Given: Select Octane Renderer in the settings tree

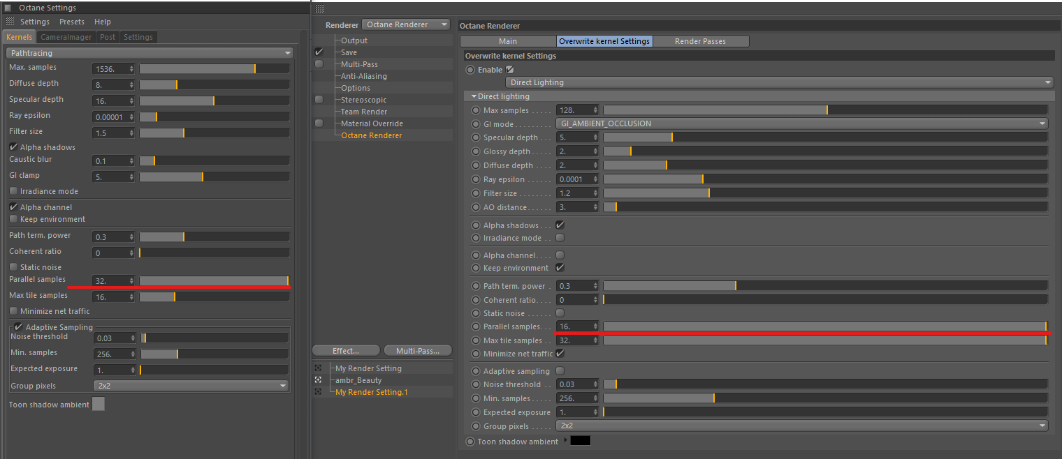Looking at the screenshot, I should [371, 135].
